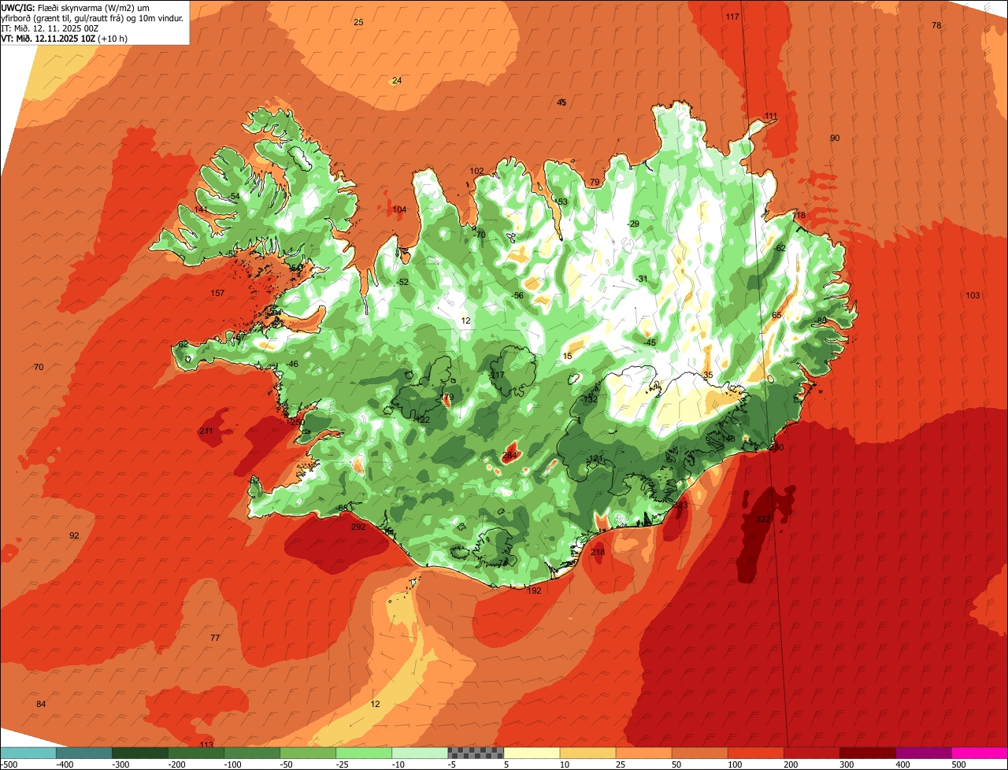Click the inland map value -56
The height and width of the screenshot is (770, 1008).
point(517,295)
